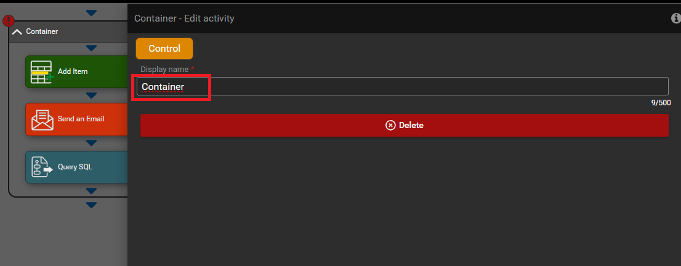681x266 pixels.
Task: Collapse the Container activity group
Action: (x=17, y=31)
